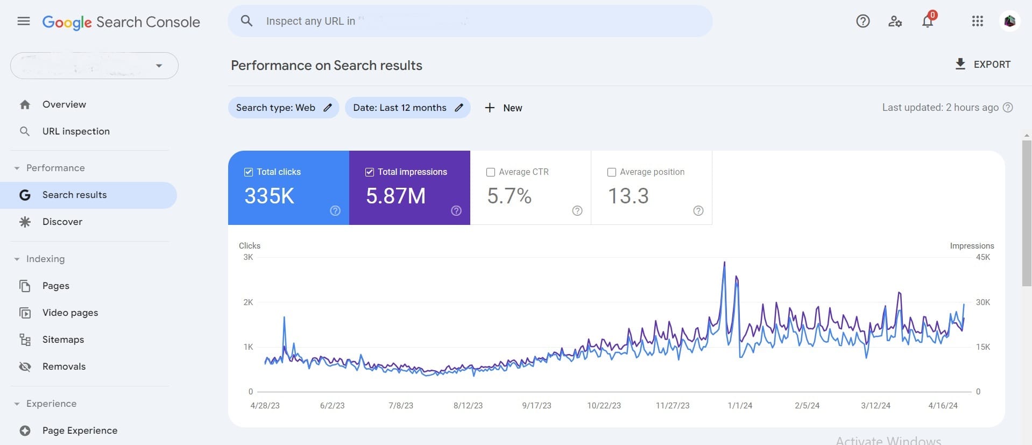This screenshot has width=1032, height=445.
Task: Edit Date filter pencil icon
Action: pyautogui.click(x=459, y=108)
